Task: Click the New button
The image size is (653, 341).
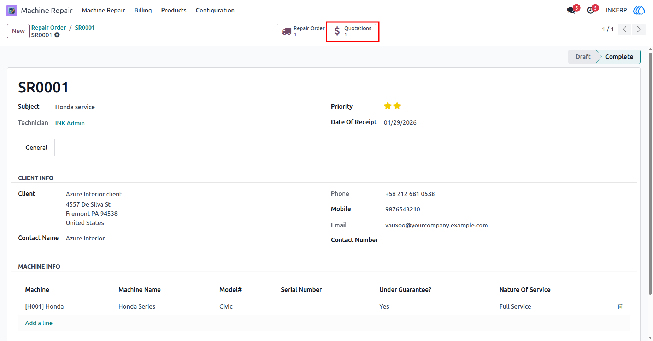Action: click(18, 31)
